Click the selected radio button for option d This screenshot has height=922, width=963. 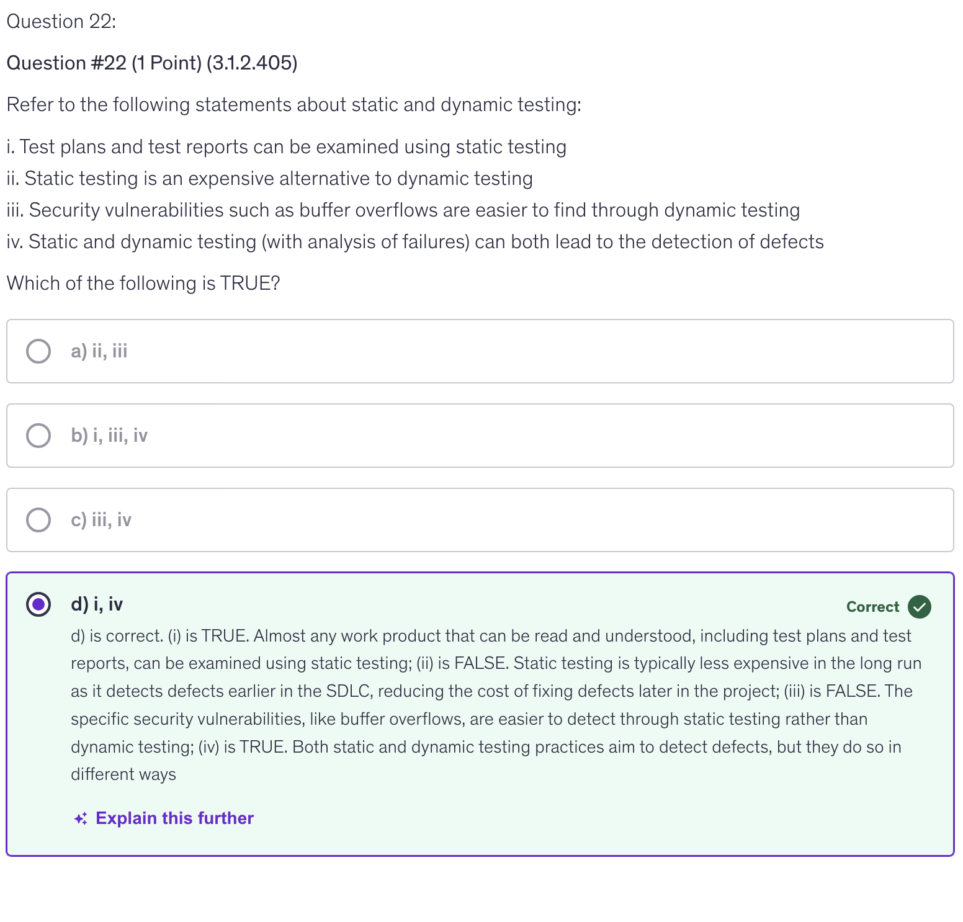38,604
